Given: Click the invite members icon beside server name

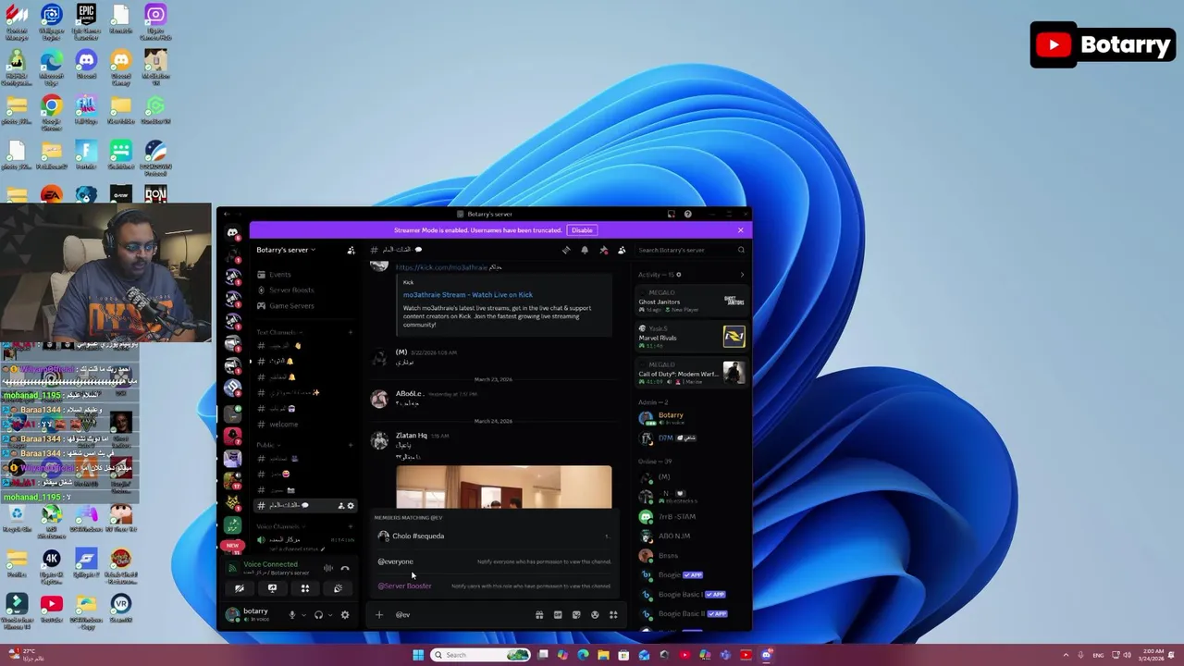Looking at the screenshot, I should point(351,250).
